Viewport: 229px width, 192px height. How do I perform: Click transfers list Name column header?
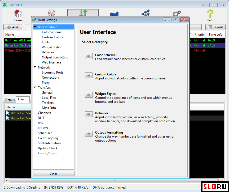pos(17,35)
